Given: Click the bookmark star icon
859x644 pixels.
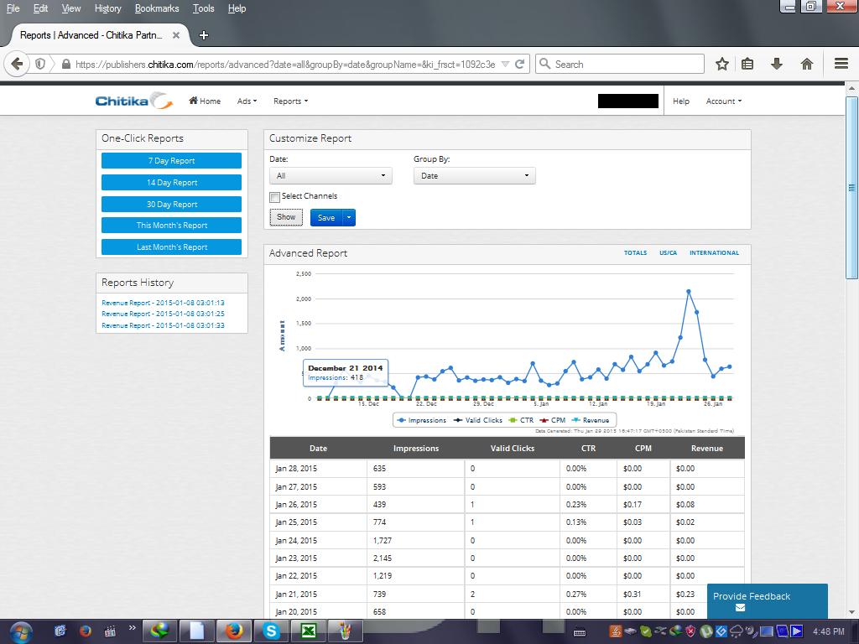Looking at the screenshot, I should click(722, 64).
